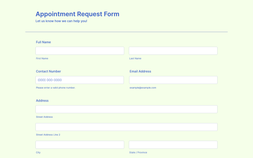Click the Address section label
Screen dimensions: 253x158
(x=42, y=101)
